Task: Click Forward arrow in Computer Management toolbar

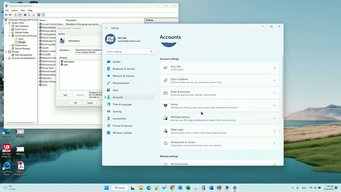Action: tap(10, 15)
